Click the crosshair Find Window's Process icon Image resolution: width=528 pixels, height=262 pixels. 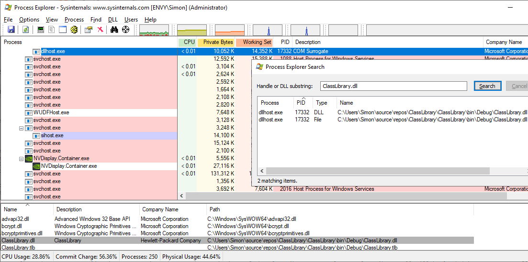125,30
